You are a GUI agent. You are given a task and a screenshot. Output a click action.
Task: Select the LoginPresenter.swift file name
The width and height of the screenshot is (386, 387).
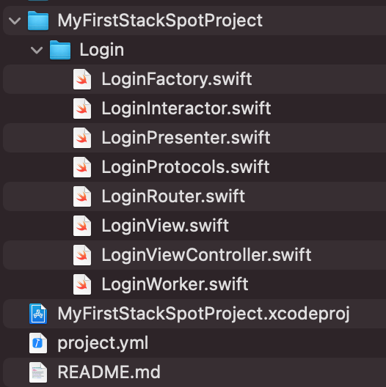pyautogui.click(x=186, y=138)
